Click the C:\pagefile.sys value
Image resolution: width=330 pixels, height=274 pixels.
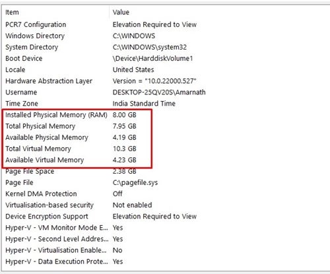135,183
